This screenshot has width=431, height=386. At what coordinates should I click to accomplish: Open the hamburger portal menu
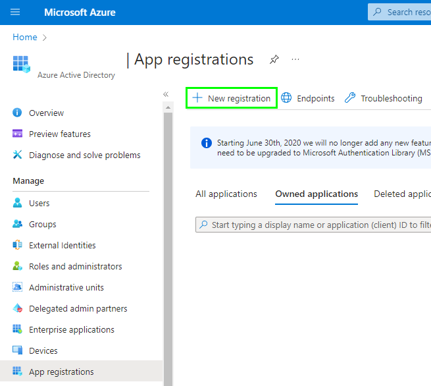(15, 12)
